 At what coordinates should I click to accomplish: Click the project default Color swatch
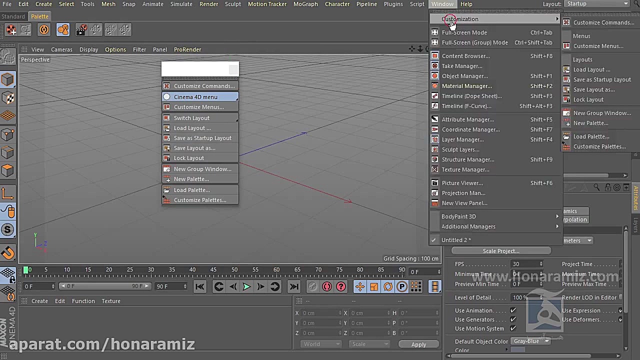tap(517, 350)
